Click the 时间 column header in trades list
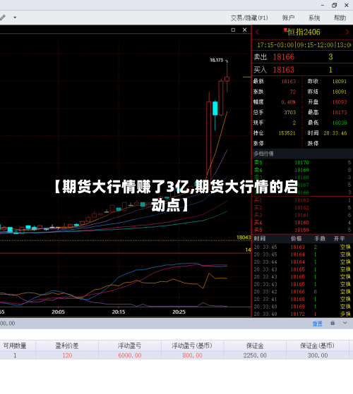This screenshot has width=353, height=394. (259, 238)
